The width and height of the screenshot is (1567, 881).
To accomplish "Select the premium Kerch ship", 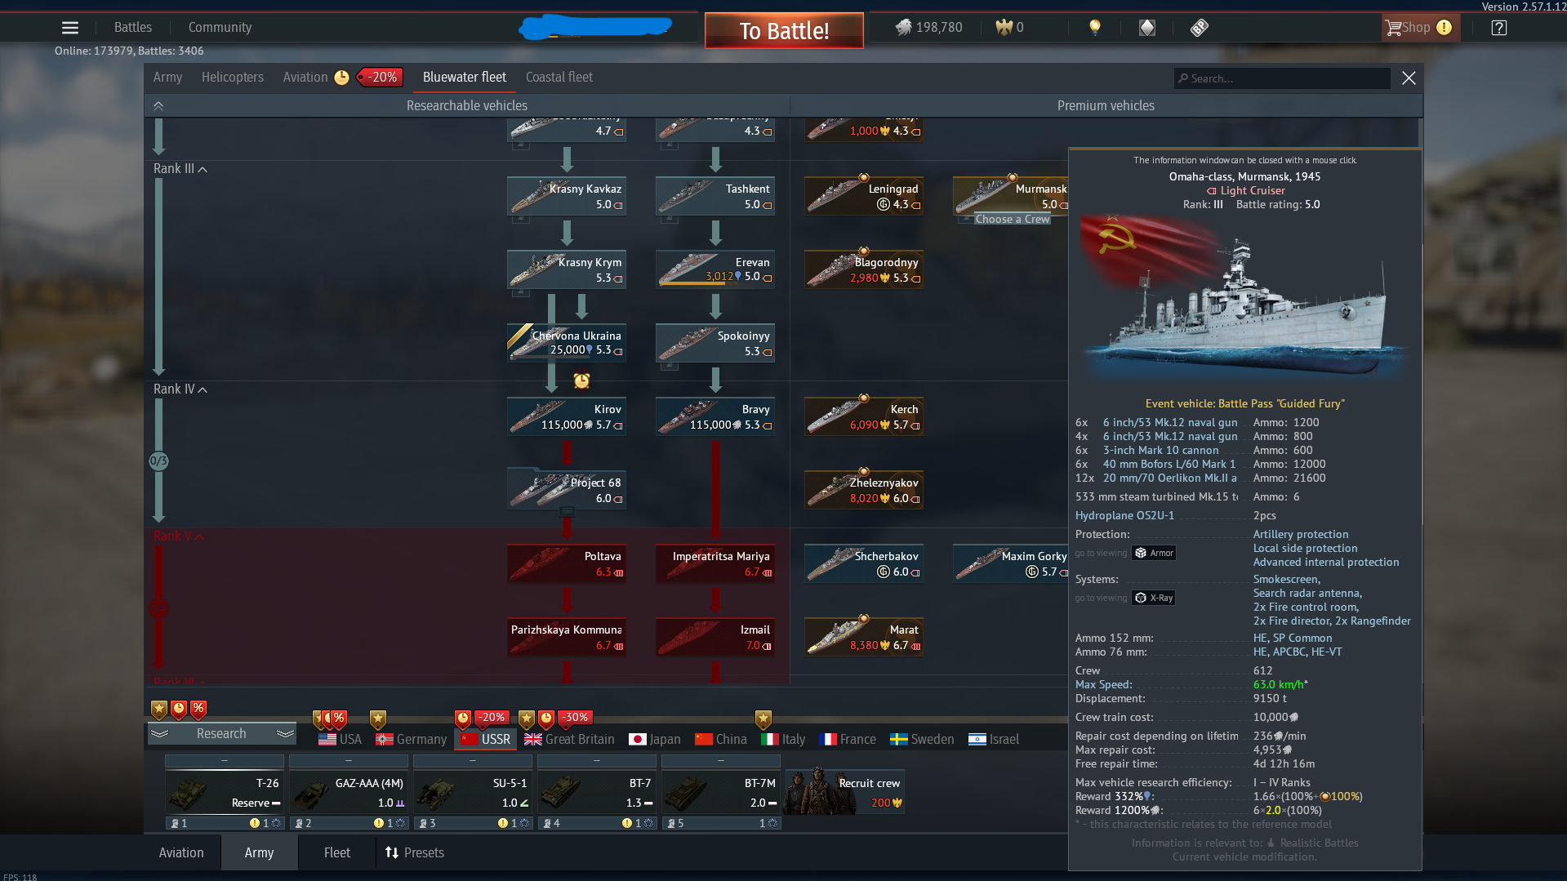I will tap(864, 416).
